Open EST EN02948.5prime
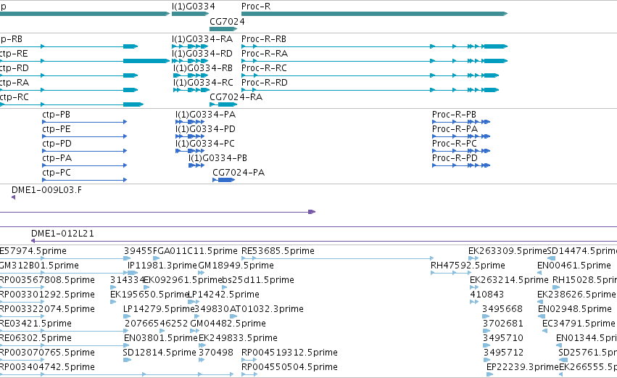Viewport: 617px width, 378px height. pos(575,310)
